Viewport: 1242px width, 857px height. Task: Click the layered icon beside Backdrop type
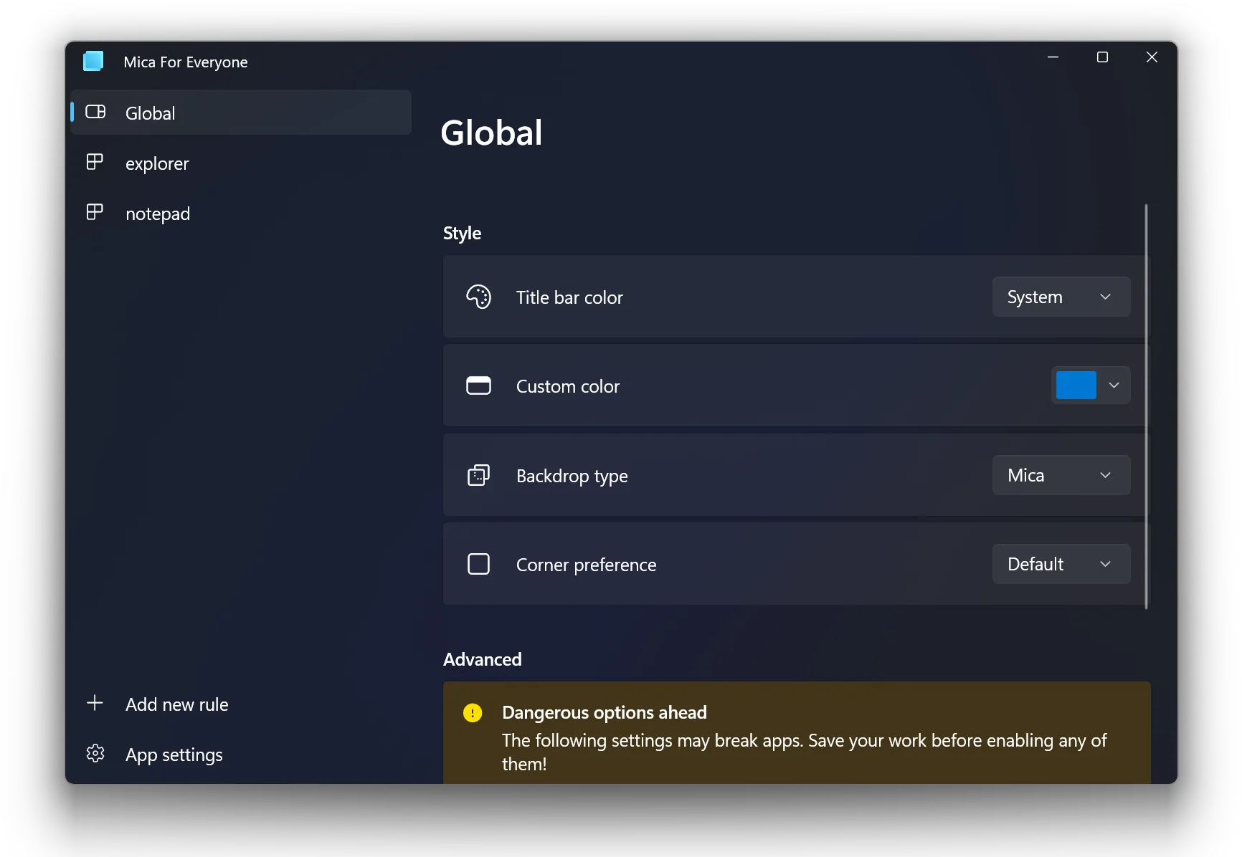[478, 475]
